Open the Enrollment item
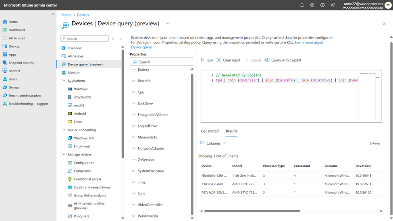This screenshot has width=393, height=221. click(82, 146)
